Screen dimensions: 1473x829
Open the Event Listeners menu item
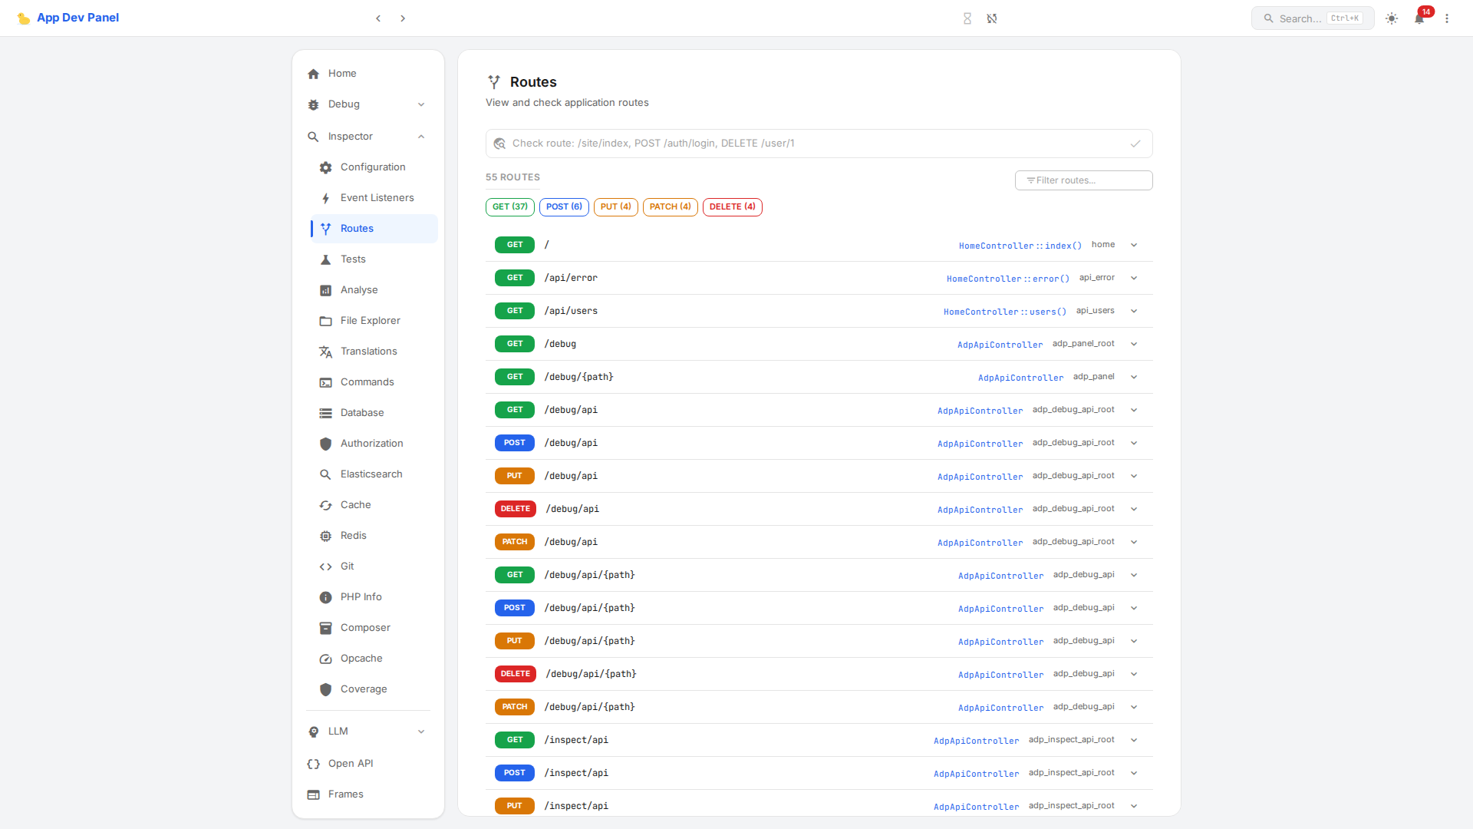(377, 198)
